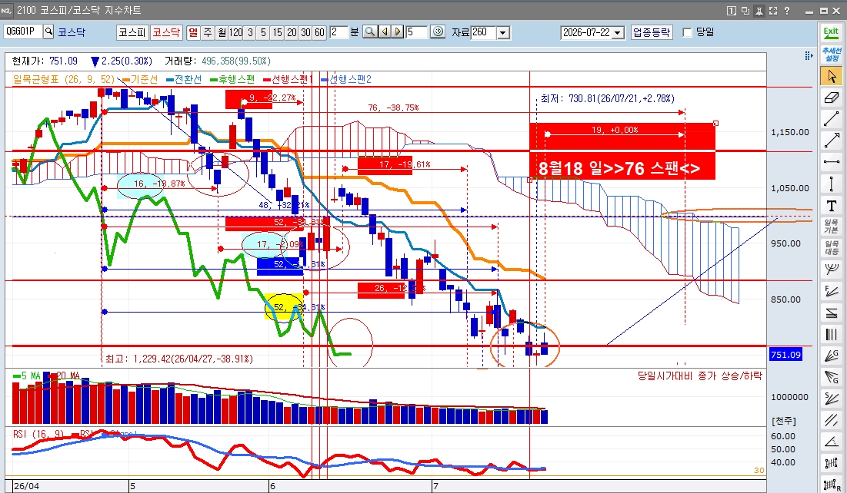Image resolution: width=847 pixels, height=493 pixels.
Task: Select the 3 minute interval button
Action: 249,32
